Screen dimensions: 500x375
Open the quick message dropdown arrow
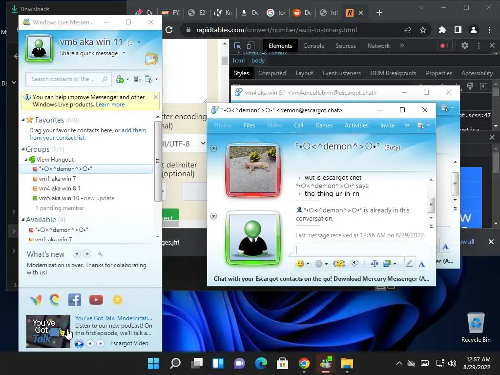(124, 53)
